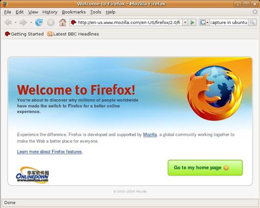Maximize the Firefox window
Viewport: 260px width, 208px height.
click(246, 4)
